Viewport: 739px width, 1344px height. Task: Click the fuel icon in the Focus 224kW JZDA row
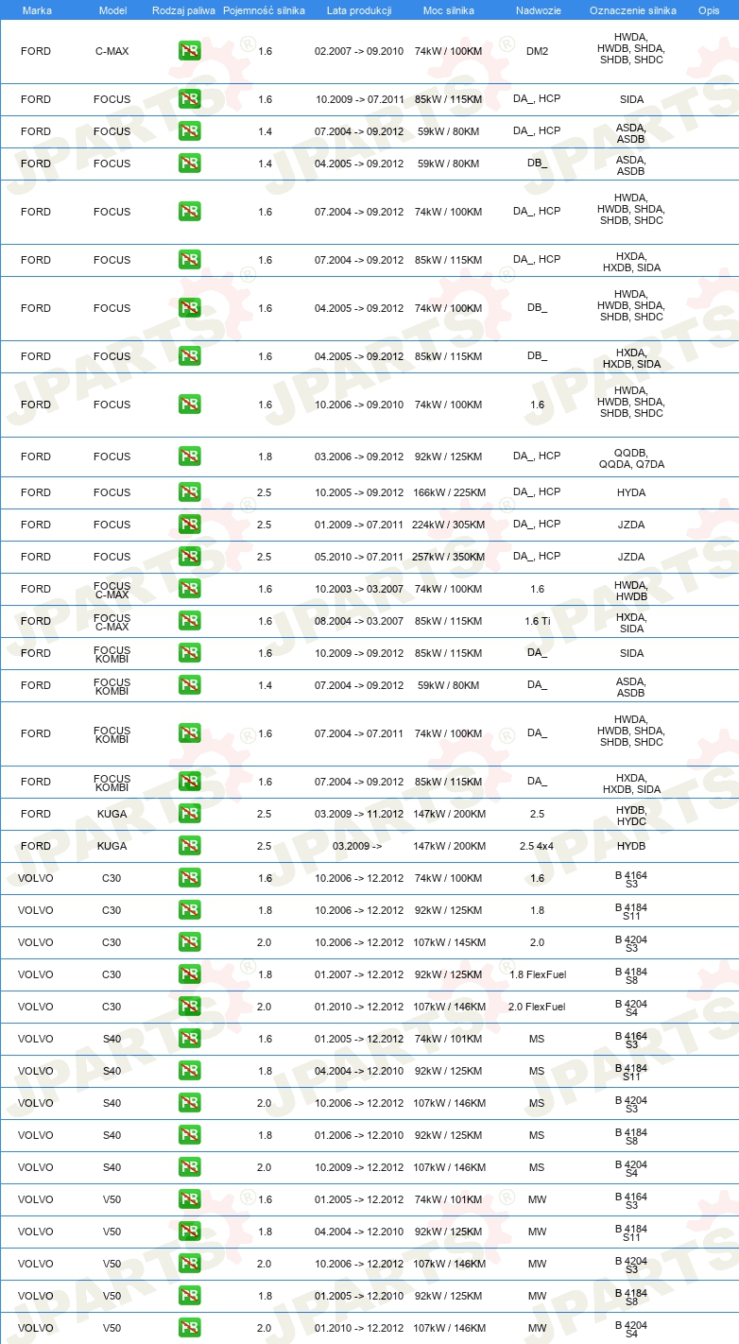[189, 525]
